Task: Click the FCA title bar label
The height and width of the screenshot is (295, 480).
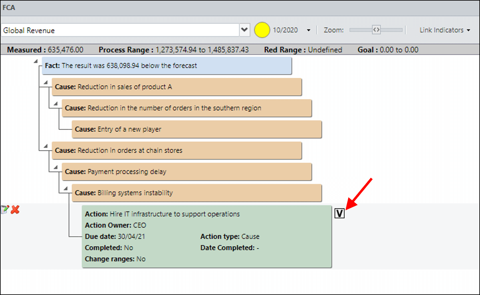Action: click(x=9, y=8)
